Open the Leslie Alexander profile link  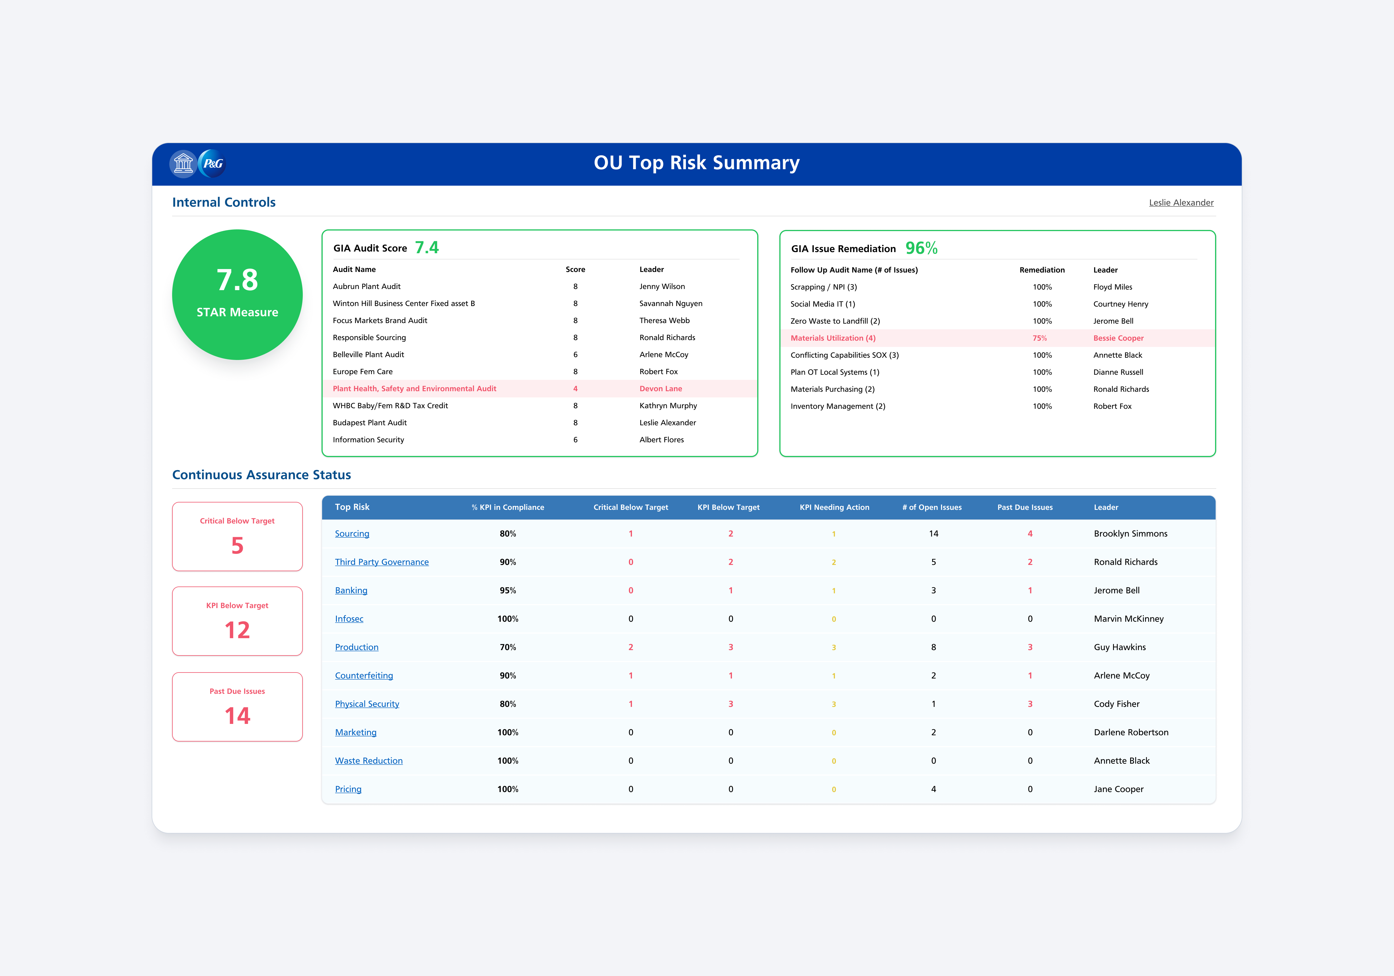click(x=1180, y=202)
